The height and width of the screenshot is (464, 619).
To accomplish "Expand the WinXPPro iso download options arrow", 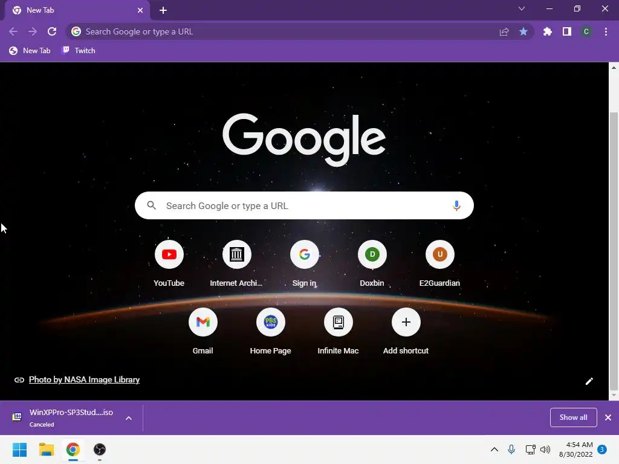I will (x=129, y=418).
